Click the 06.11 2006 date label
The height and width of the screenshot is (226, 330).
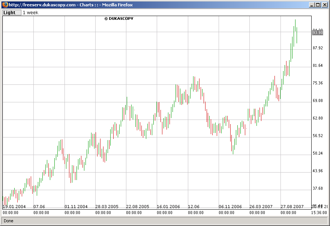[x=230, y=207]
